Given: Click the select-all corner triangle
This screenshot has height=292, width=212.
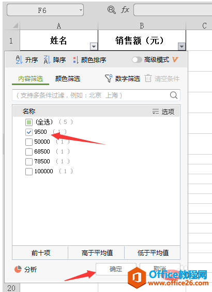Looking at the screenshot, I should coord(16,25).
